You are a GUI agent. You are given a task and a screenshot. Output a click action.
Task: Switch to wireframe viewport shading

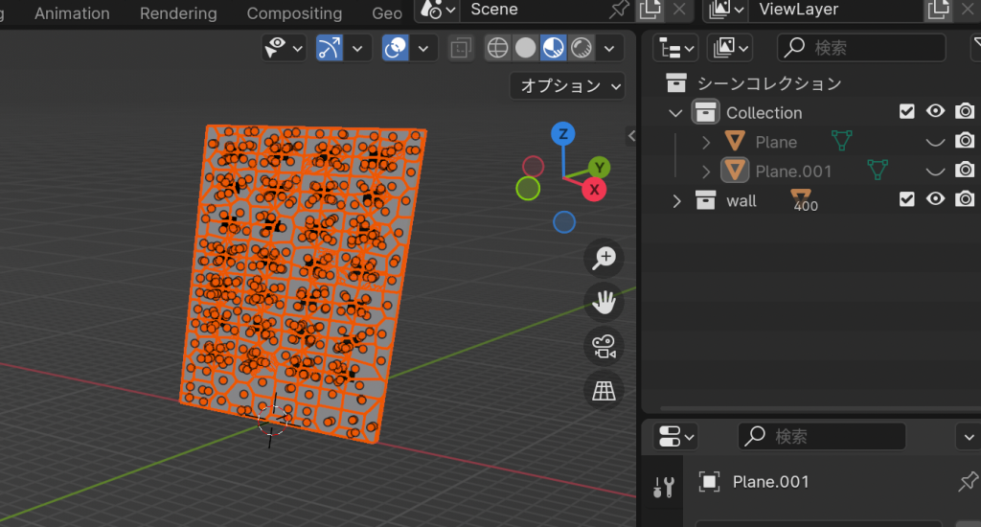[497, 48]
